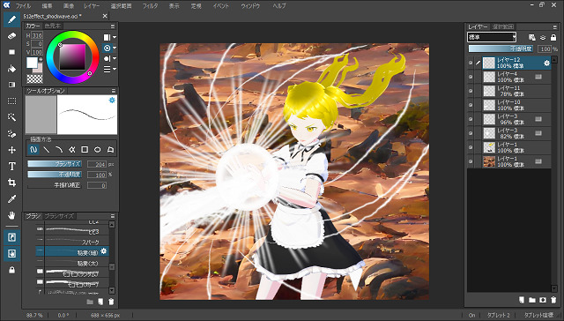Viewport: 564px width, 321px height.
Task: Toggle the lock icon at bottom of left toolbar
Action: 11,270
